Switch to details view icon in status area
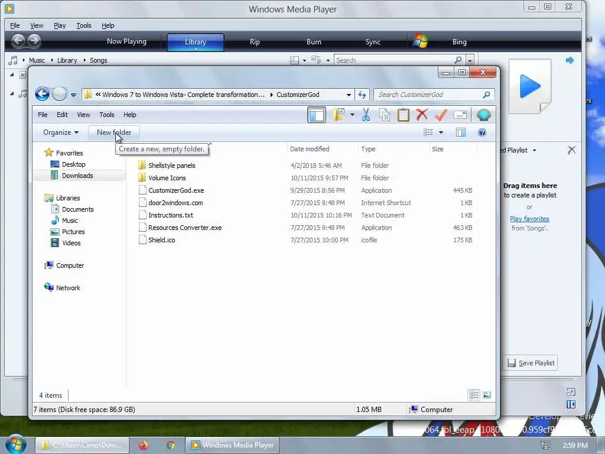605x454 pixels. point(474,395)
